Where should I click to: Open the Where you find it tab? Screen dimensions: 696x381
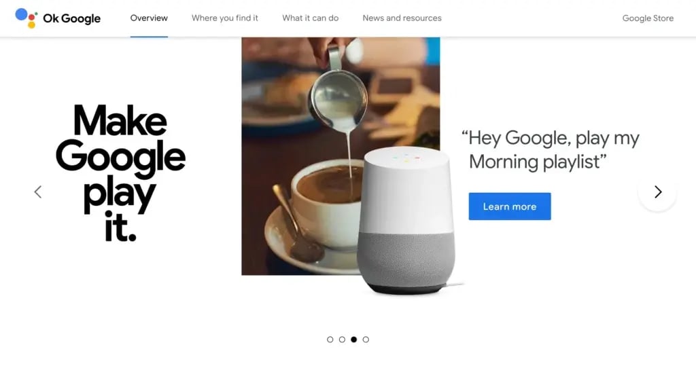pos(224,18)
